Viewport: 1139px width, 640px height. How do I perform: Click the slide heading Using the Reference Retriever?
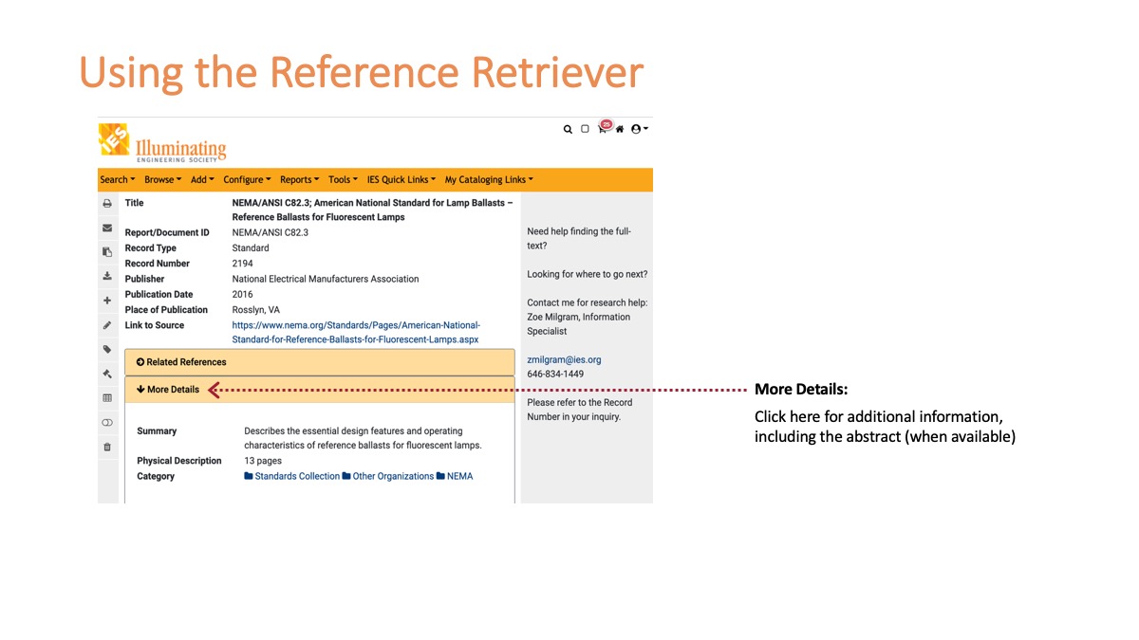362,71
